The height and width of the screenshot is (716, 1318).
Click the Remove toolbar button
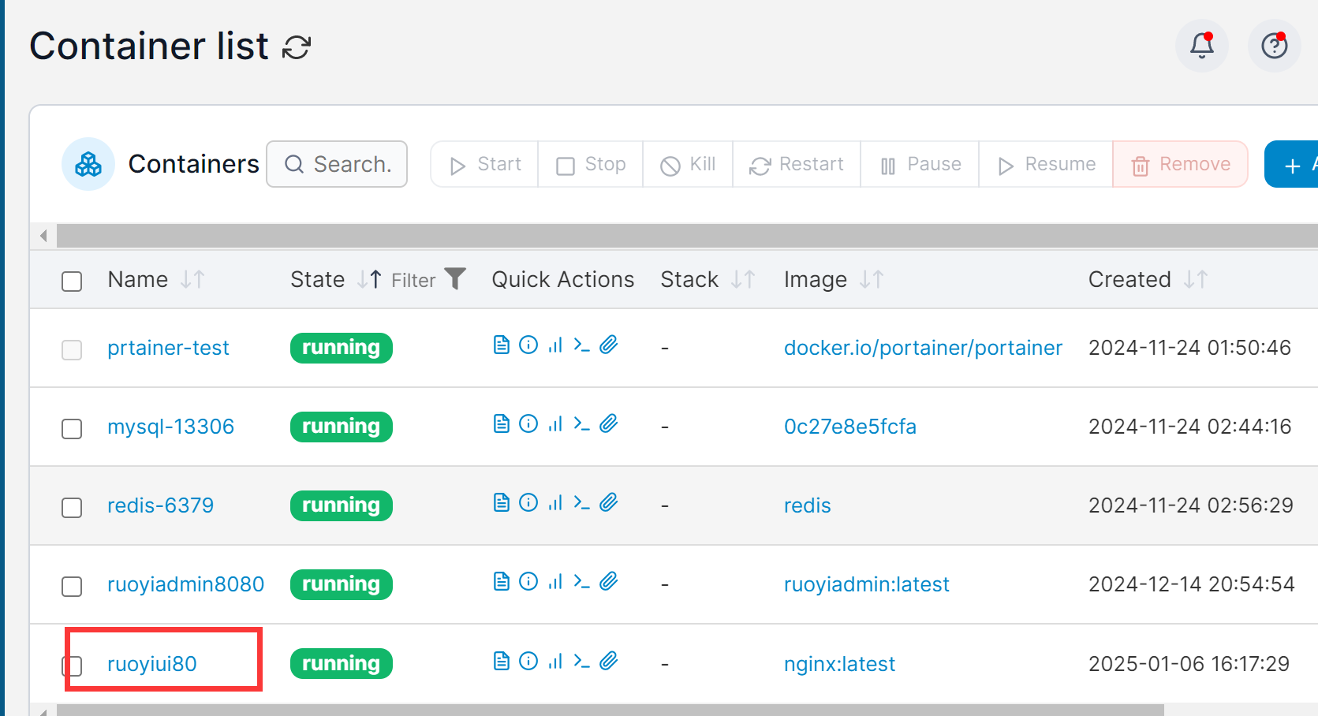1180,164
